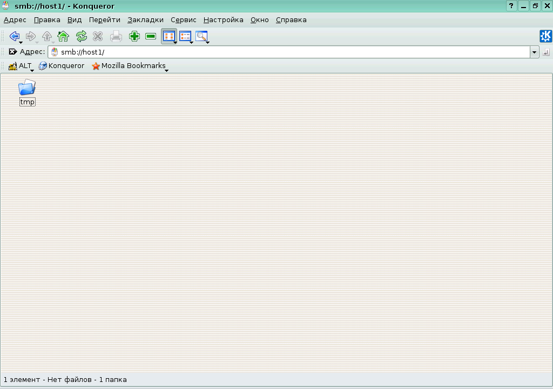Switch to icon view mode
This screenshot has width=553, height=389.
(x=169, y=36)
